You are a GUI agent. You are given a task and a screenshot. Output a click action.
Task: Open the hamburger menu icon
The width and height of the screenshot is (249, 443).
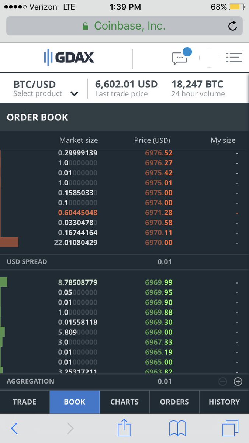234,57
